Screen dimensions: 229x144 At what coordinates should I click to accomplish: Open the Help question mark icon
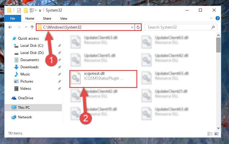(x=217, y=18)
